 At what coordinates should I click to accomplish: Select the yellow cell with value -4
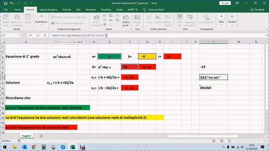pos(147,56)
